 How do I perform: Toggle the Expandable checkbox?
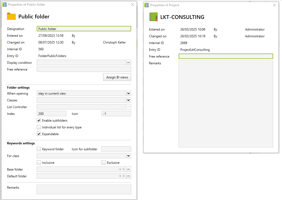(x=39, y=134)
